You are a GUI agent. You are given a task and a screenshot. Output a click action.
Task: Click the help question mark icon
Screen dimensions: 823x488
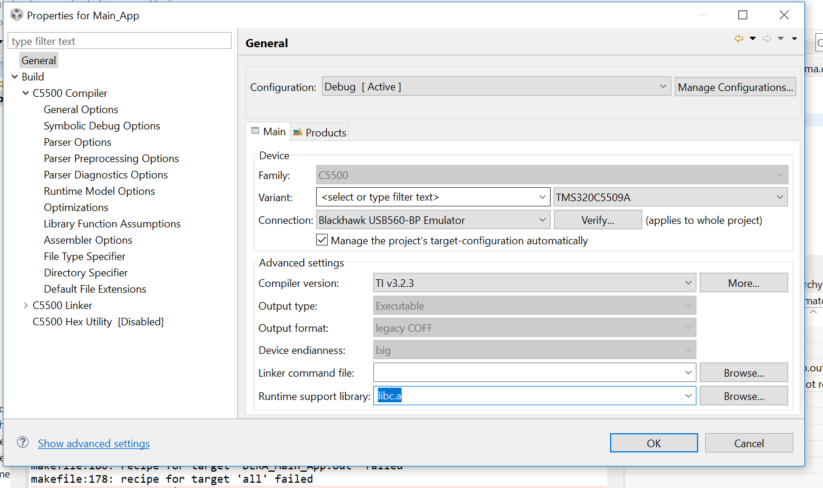click(x=23, y=442)
